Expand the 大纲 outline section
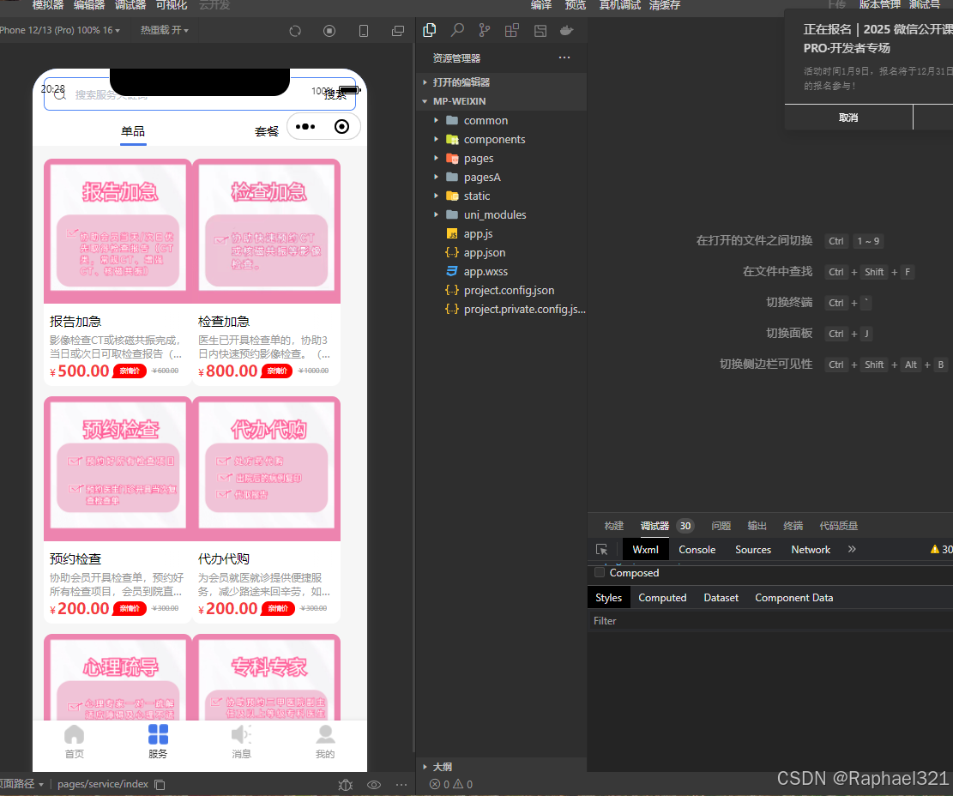Screen dimensions: 953x796 click(502, 767)
